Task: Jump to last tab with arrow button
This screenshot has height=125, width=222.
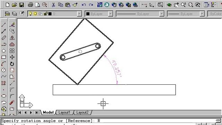Action: 37,112
